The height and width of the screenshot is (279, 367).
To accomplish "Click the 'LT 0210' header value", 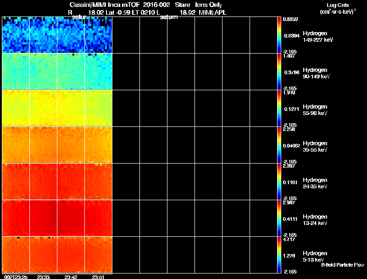I will (x=144, y=13).
